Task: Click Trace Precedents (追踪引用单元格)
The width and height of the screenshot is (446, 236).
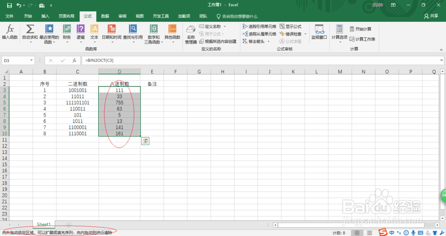Action: click(259, 26)
